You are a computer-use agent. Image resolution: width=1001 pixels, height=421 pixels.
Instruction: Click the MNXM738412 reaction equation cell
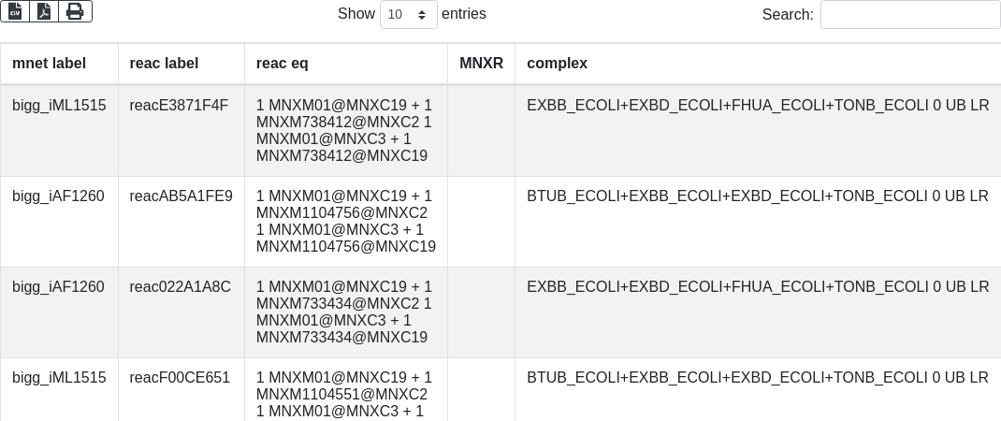[344, 131]
